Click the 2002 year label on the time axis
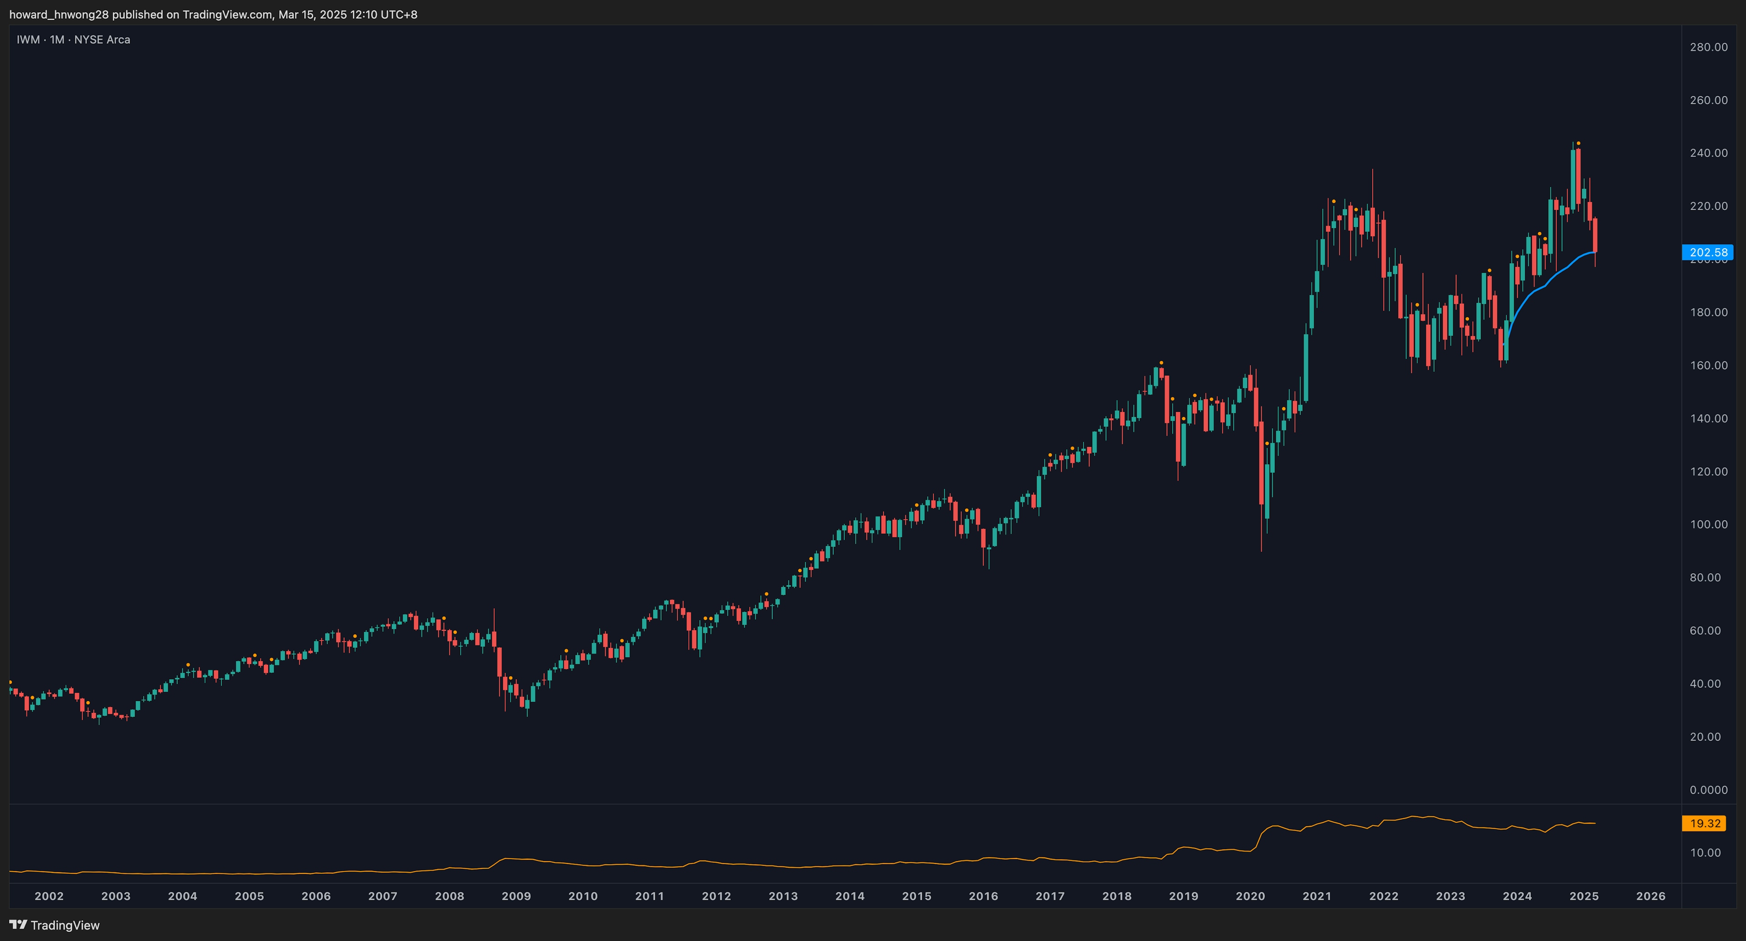The height and width of the screenshot is (941, 1746). [x=49, y=896]
